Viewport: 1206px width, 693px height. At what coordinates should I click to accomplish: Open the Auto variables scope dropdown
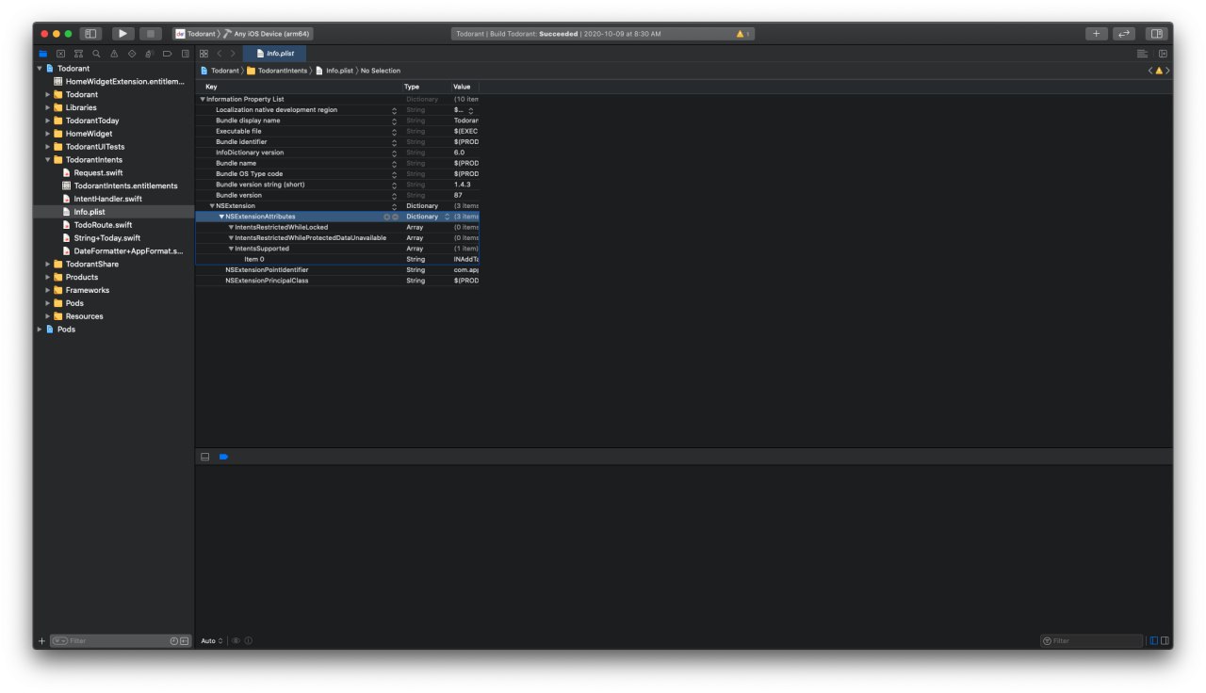pos(212,641)
